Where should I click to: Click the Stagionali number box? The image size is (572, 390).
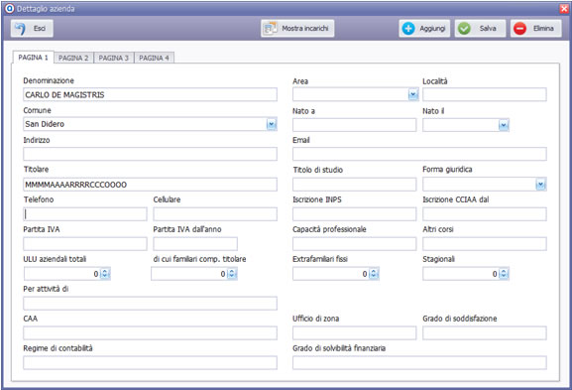461,274
